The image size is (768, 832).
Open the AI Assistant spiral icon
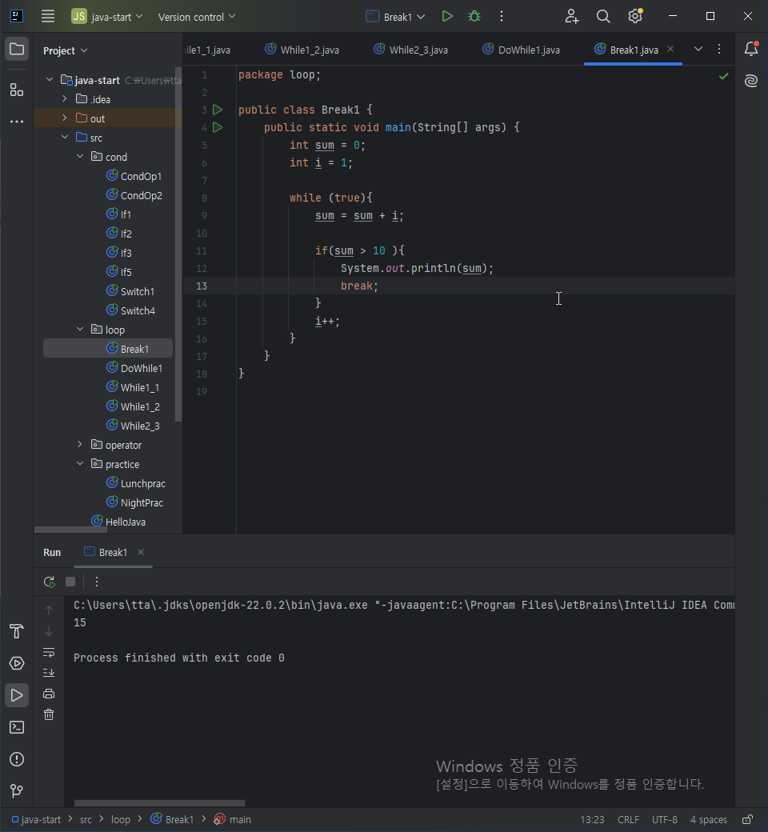tap(751, 81)
